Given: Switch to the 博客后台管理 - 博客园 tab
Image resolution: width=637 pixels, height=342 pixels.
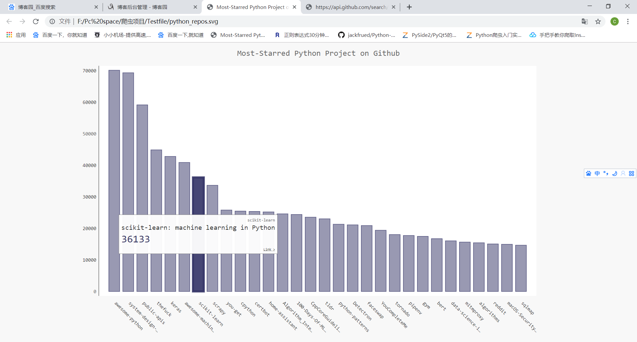Looking at the screenshot, I should coord(152,7).
